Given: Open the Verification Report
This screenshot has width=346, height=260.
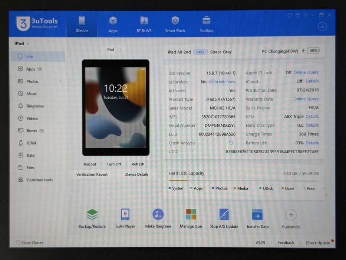Looking at the screenshot, I should [x=92, y=175].
